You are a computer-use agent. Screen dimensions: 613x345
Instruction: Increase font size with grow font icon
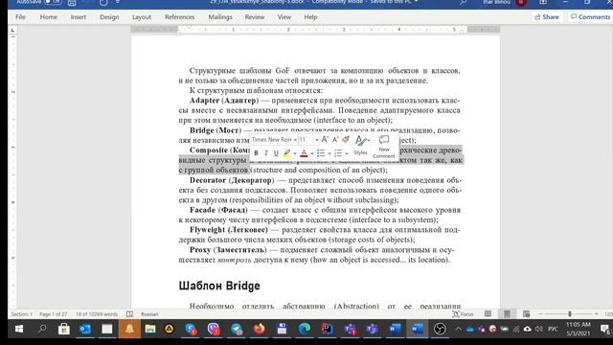pyautogui.click(x=325, y=139)
